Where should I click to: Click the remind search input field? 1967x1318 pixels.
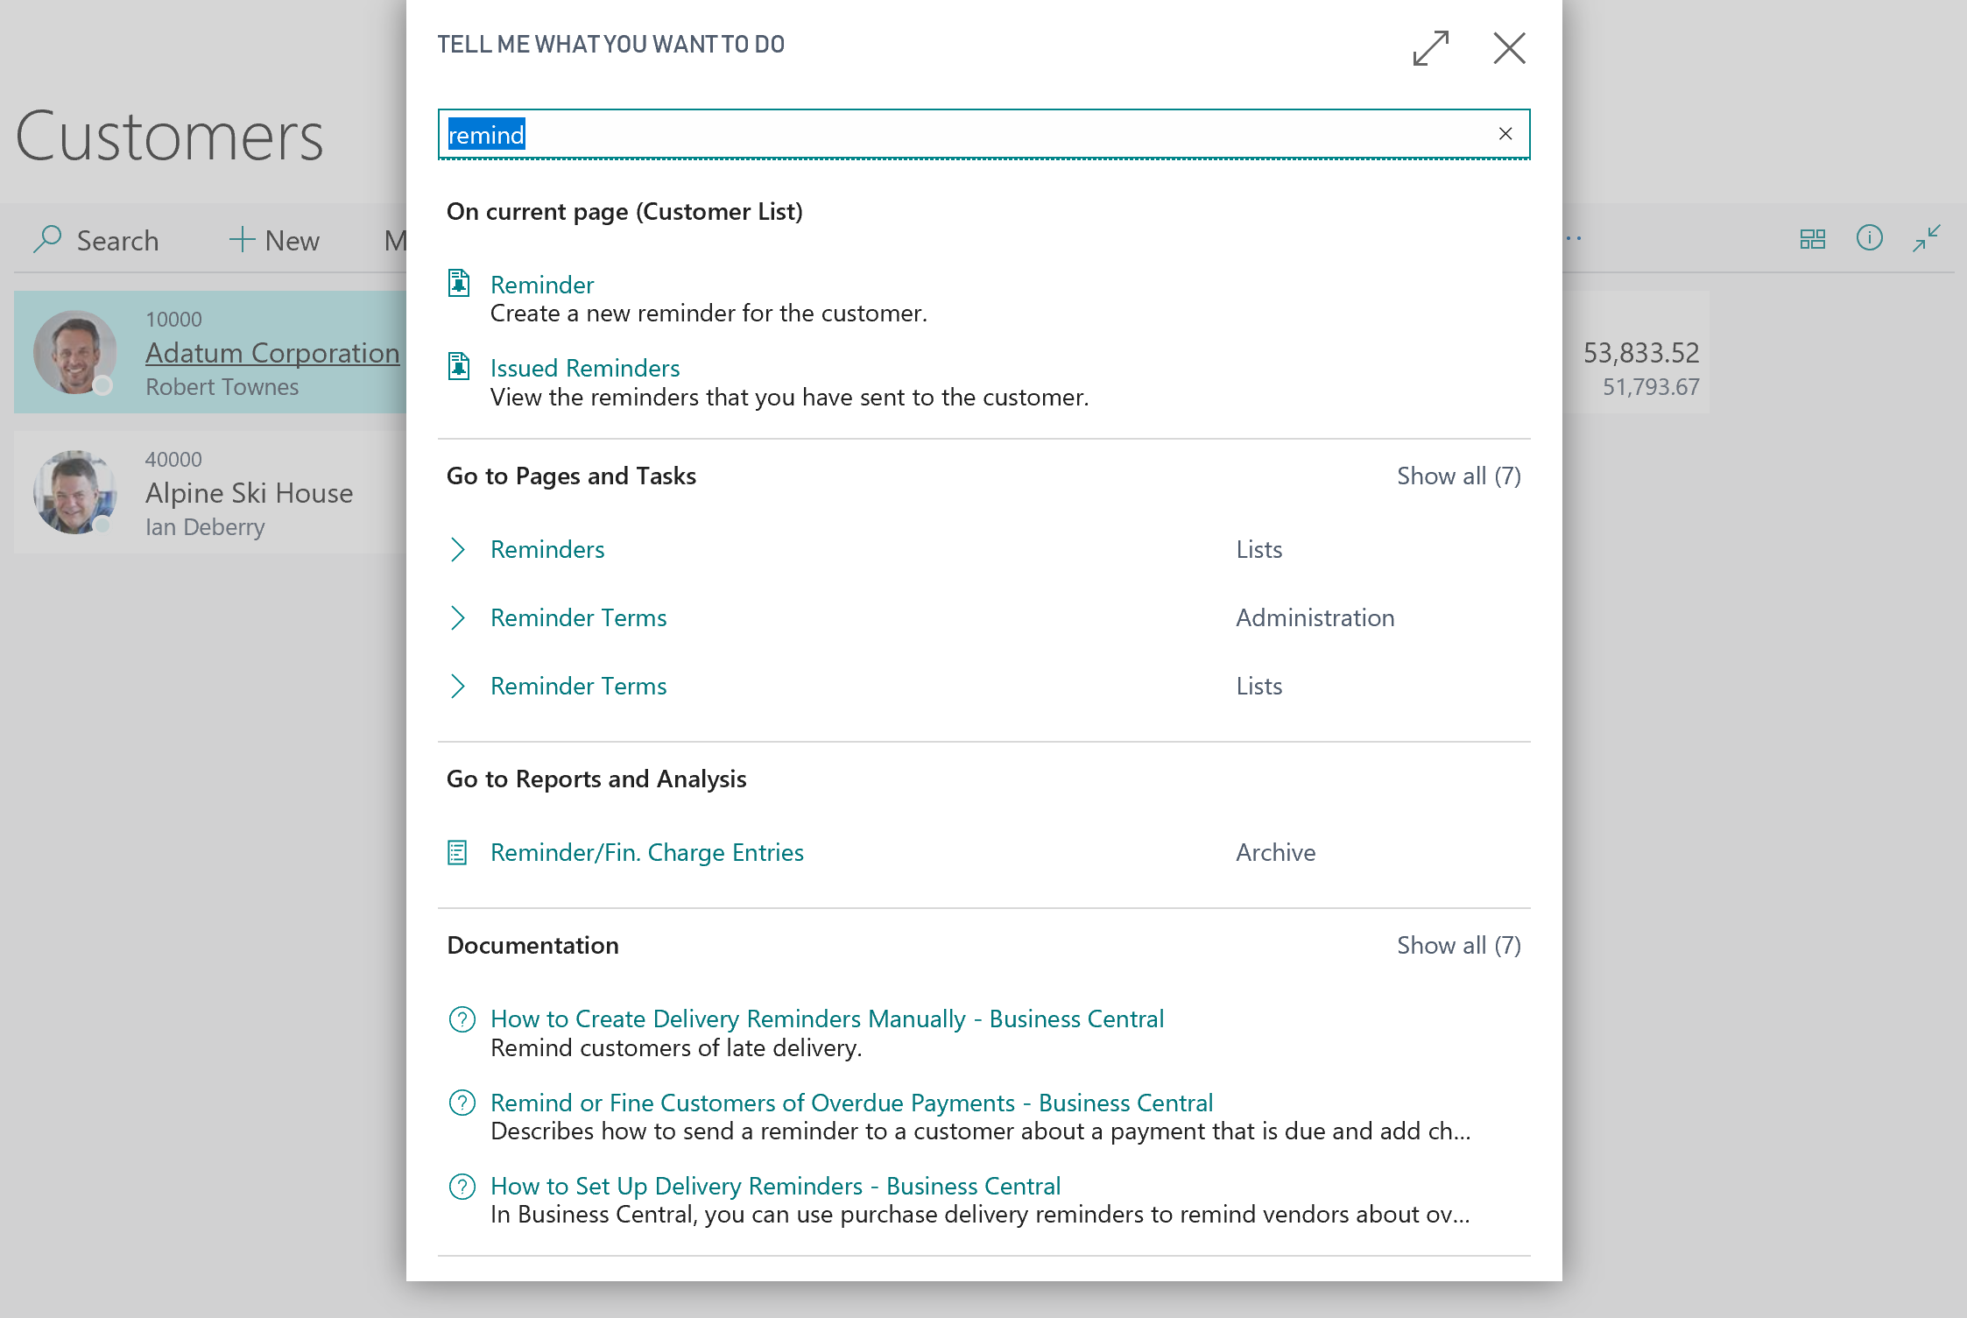[x=983, y=132]
